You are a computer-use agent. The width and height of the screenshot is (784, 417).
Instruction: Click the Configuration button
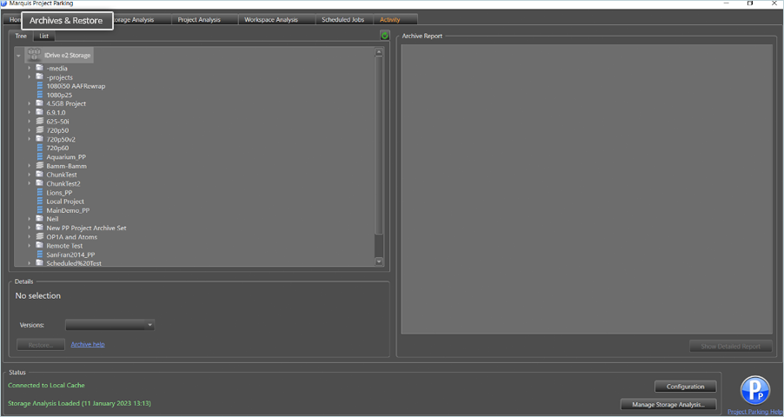pyautogui.click(x=685, y=387)
